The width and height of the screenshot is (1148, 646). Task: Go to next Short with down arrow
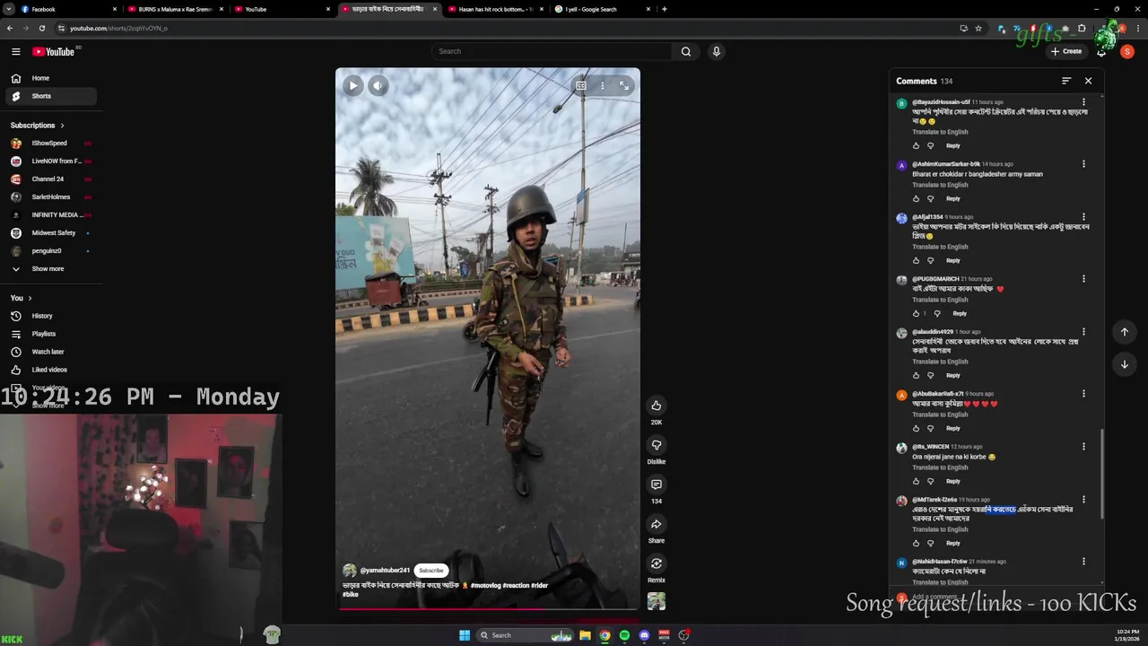(x=1124, y=364)
